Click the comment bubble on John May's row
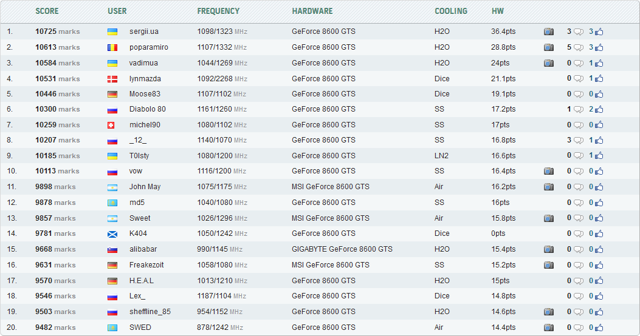The image size is (640, 336). (579, 187)
